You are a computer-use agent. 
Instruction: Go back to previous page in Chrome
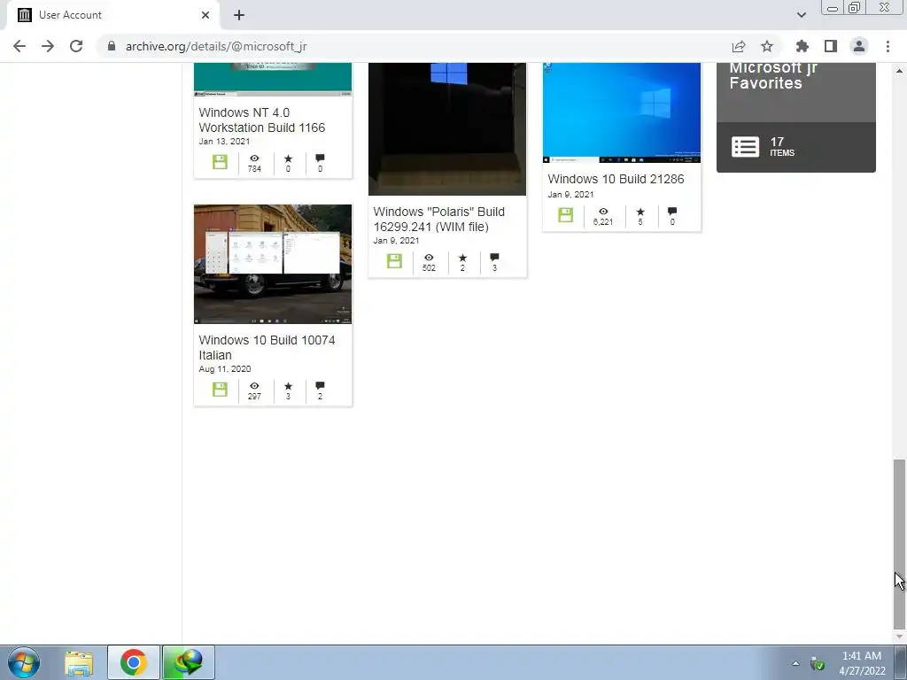pos(19,46)
